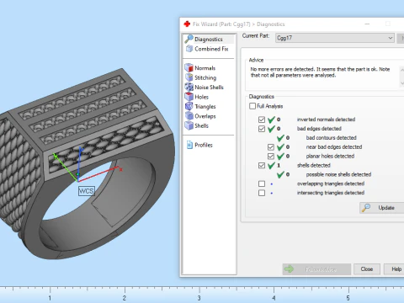Uncheck bad edges detected checkbox
Viewport: 404px width, 303px height.
(262, 129)
